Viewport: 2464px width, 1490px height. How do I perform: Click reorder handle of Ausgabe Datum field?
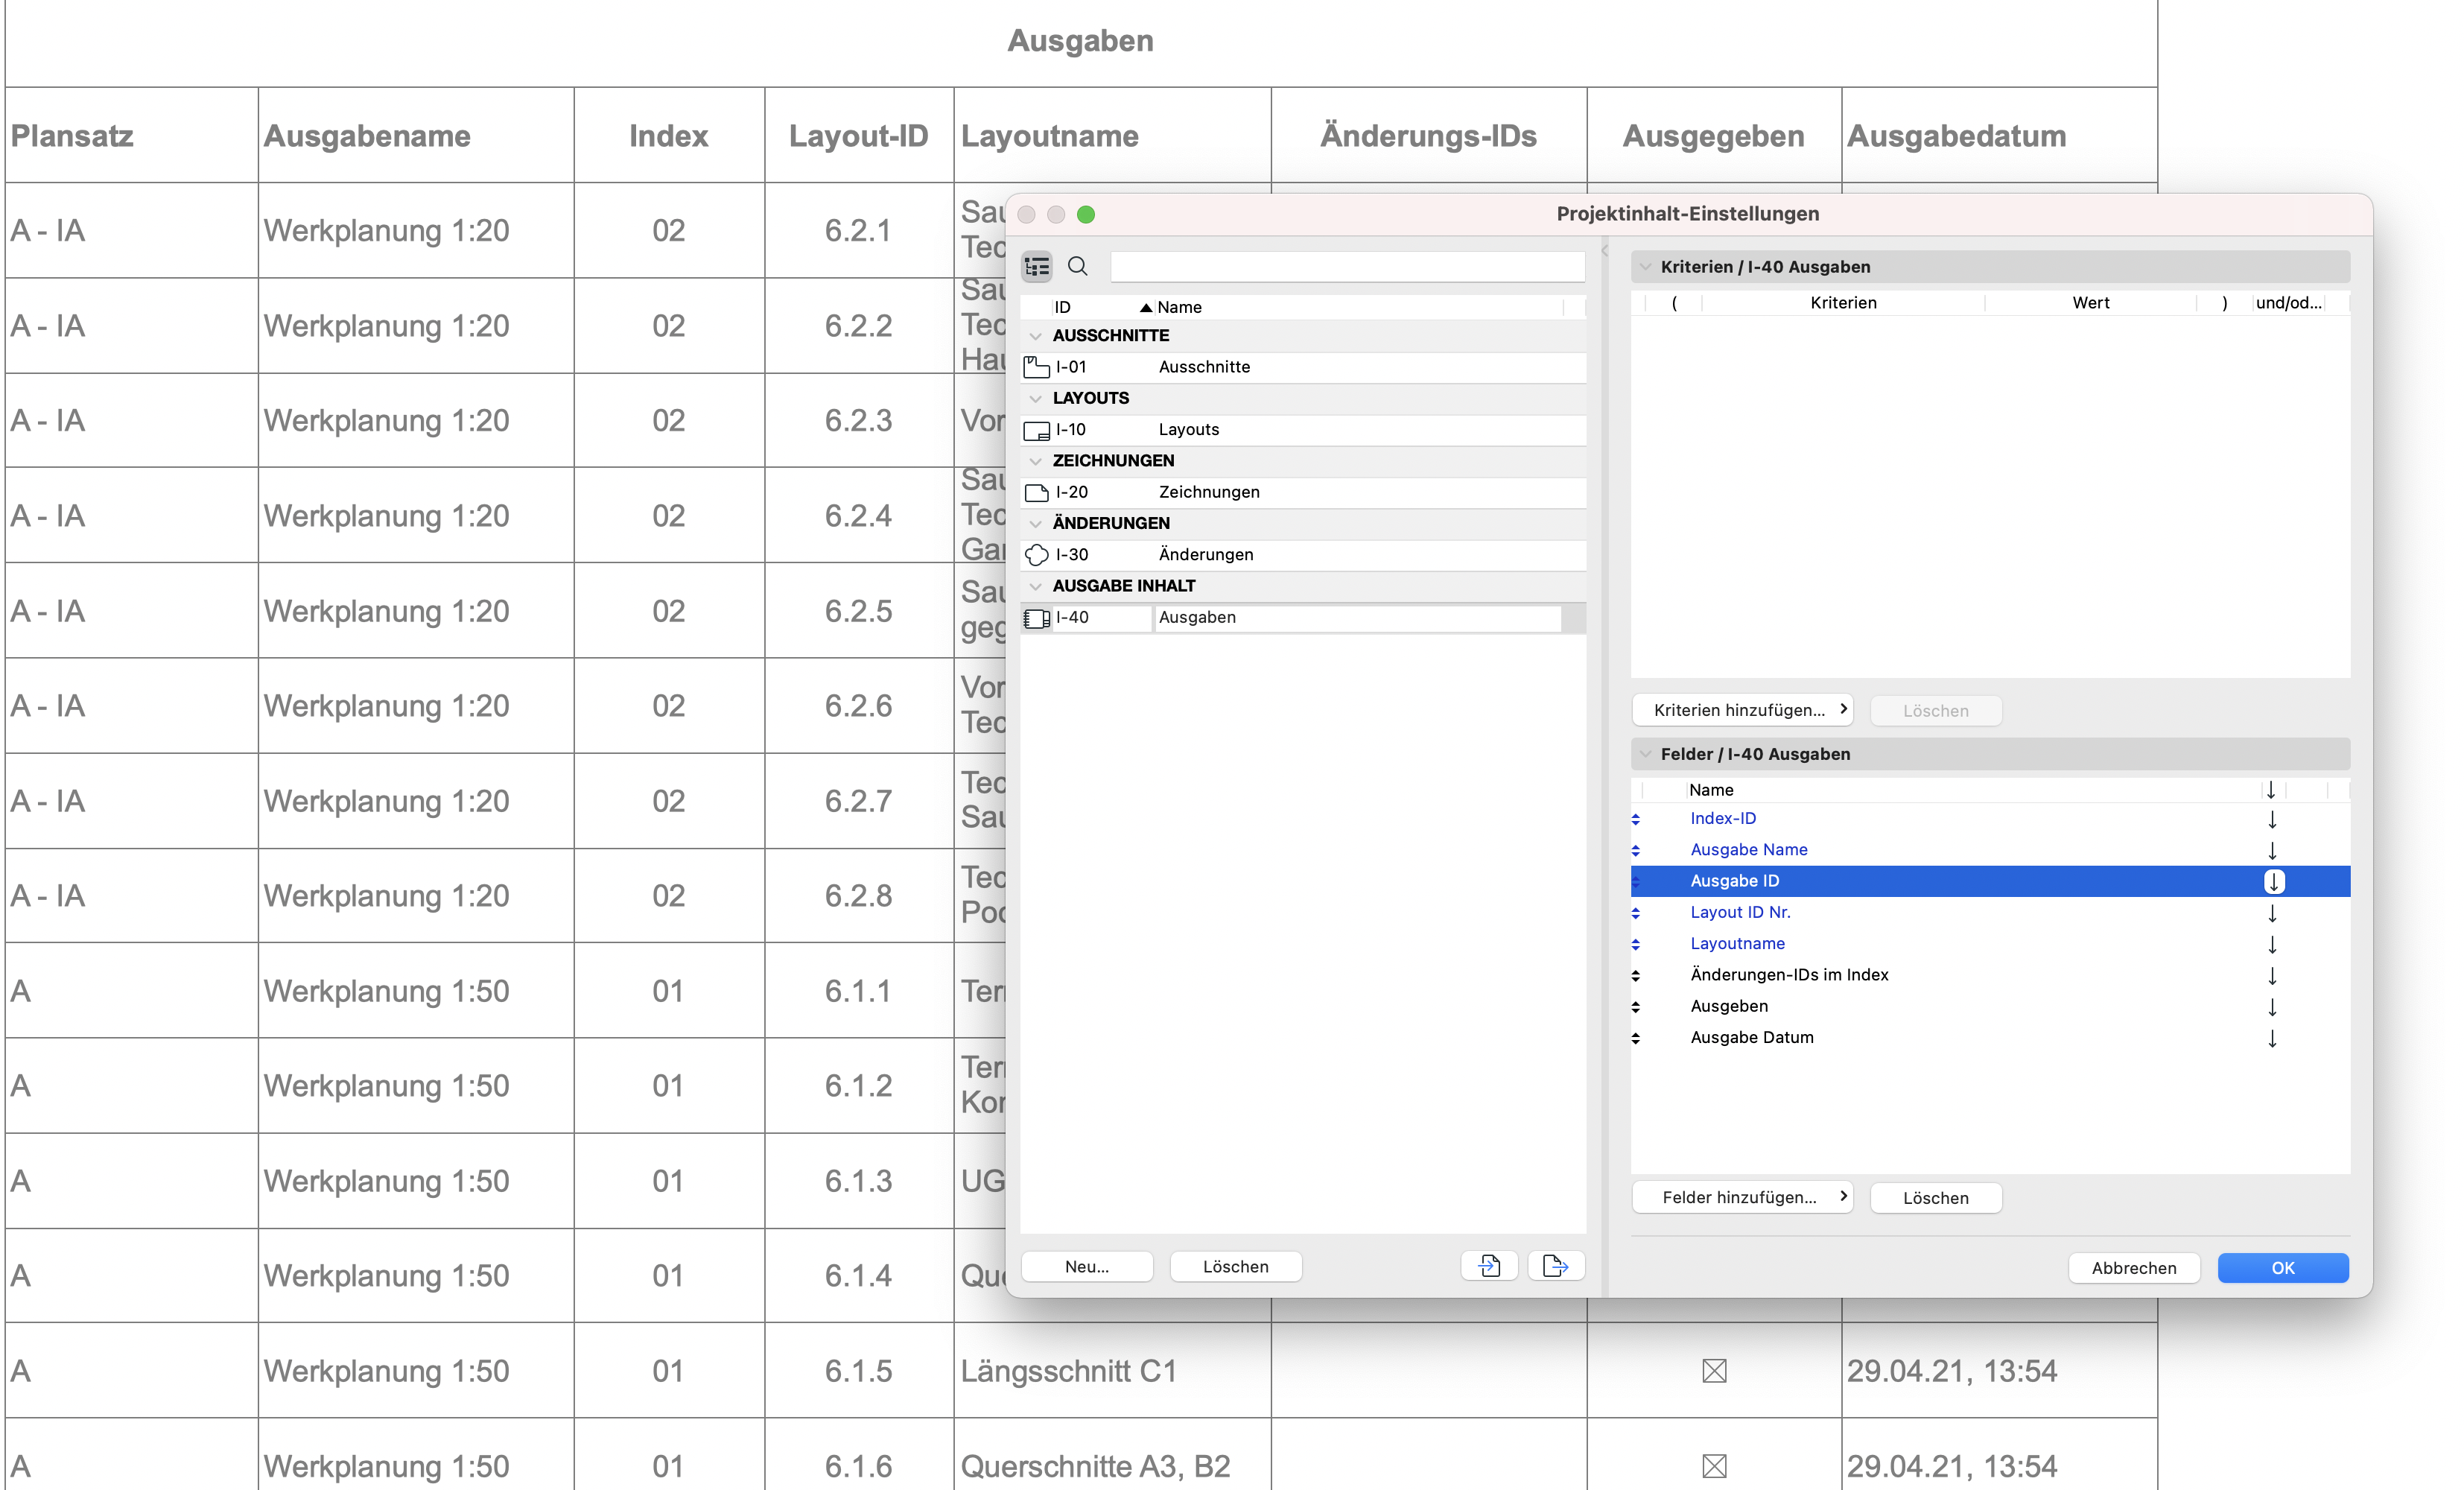pyautogui.click(x=1636, y=1038)
